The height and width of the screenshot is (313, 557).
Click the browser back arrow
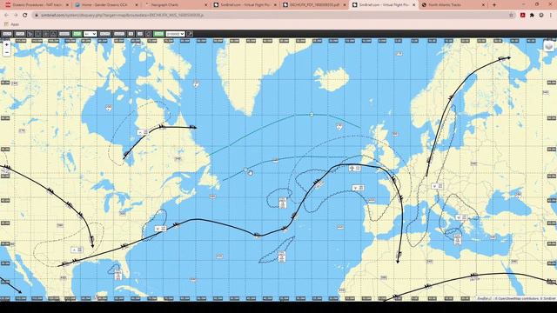coord(6,16)
